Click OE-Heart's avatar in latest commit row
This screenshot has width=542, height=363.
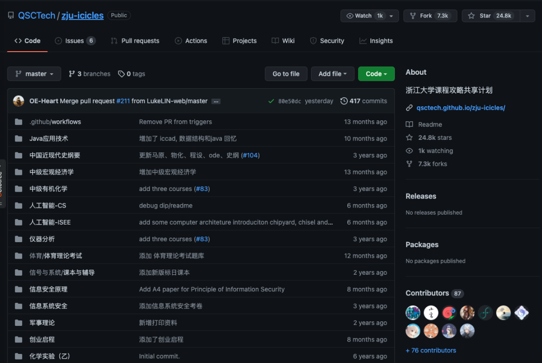click(x=19, y=101)
